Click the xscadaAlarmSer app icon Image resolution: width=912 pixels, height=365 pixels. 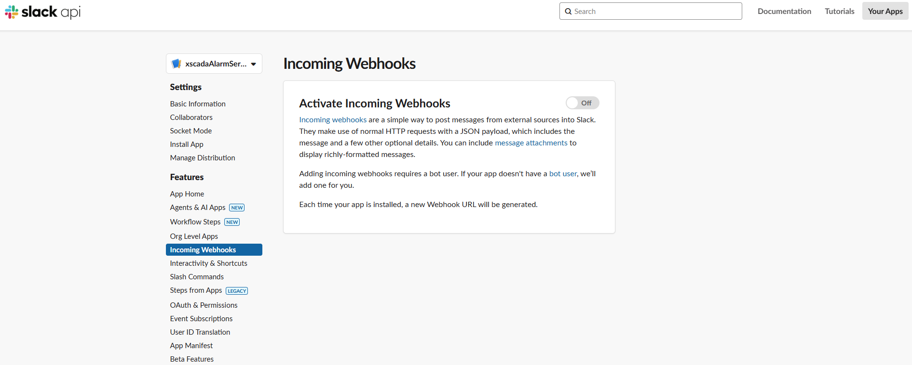[177, 64]
